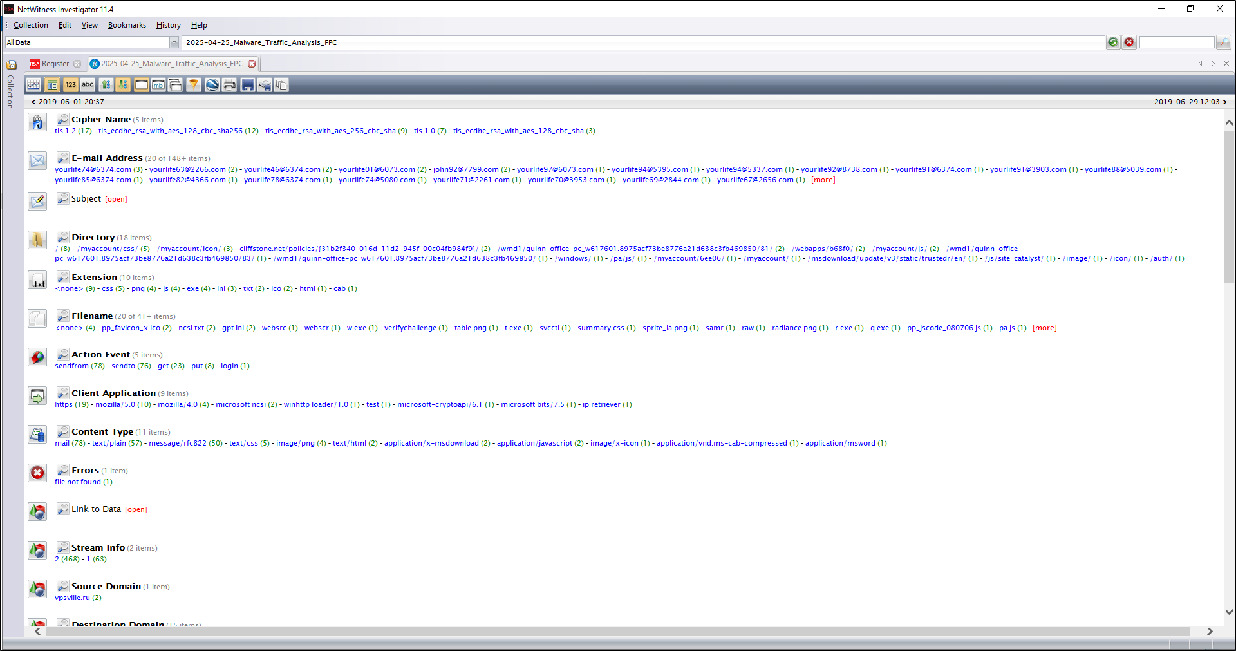
Task: Click the stacked windows toolbar icon
Action: pos(175,85)
